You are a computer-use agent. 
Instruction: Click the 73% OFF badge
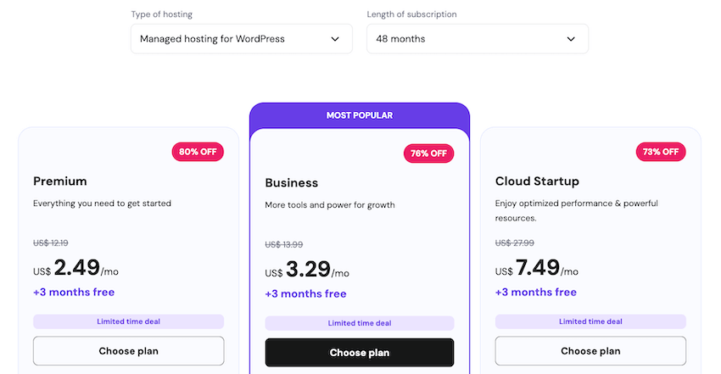660,153
